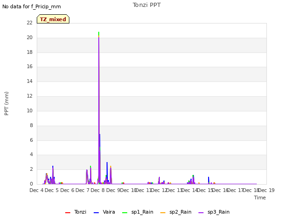Click the Vaira legend entry
This screenshot has width=294, height=221.
[x=104, y=212]
